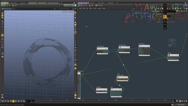
Task: Select the add1 node
Action: (173, 55)
